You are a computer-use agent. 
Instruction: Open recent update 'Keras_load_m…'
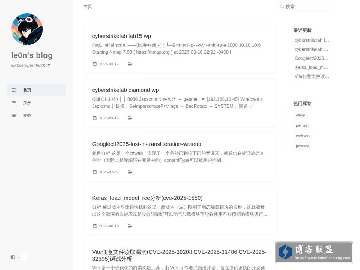coord(312,67)
